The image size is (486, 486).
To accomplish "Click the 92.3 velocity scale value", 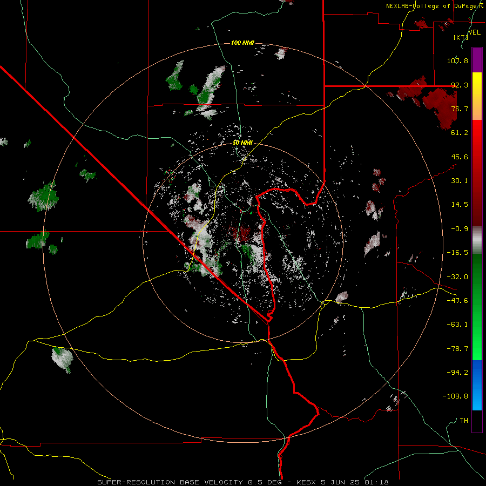I will [460, 85].
